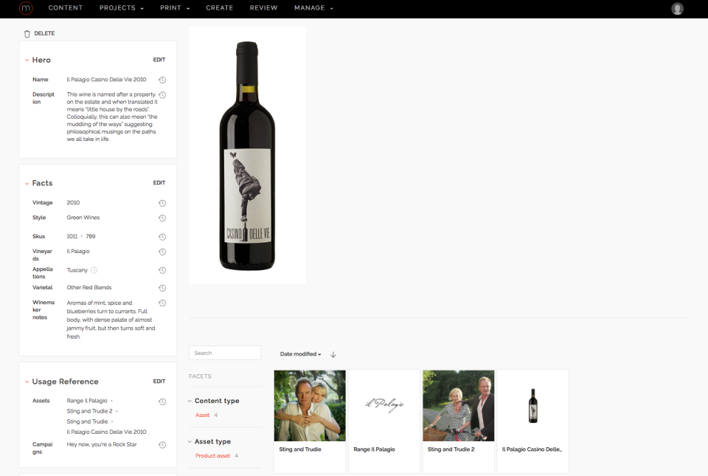Filter by Product asset type
The height and width of the screenshot is (476, 708).
(212, 455)
